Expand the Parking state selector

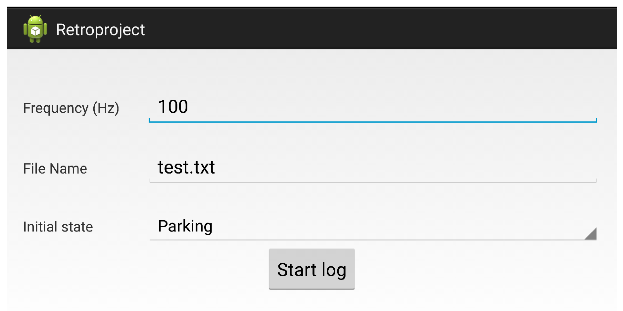331,227
